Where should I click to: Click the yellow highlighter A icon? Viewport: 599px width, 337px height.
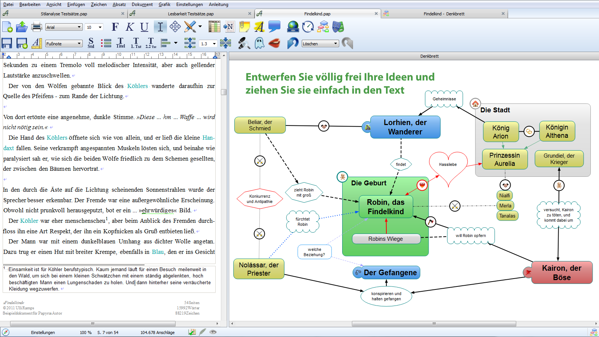pyautogui.click(x=259, y=27)
